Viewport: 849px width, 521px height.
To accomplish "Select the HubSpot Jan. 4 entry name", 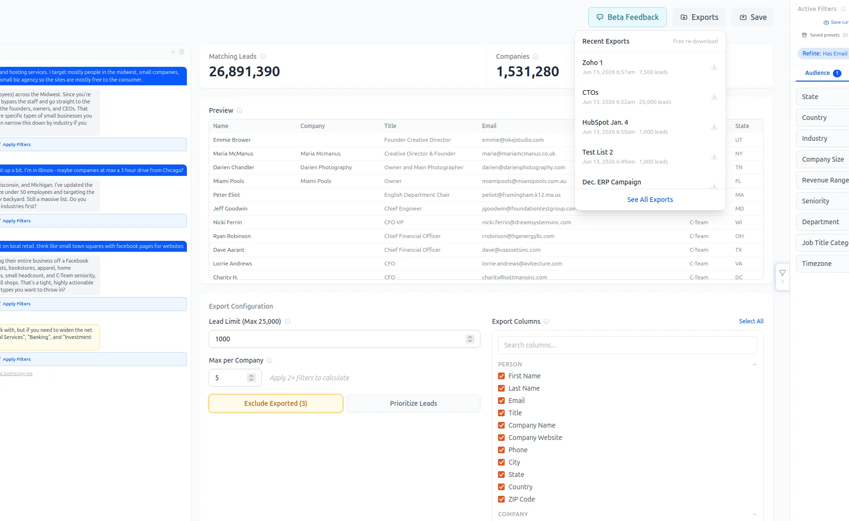I will [605, 122].
